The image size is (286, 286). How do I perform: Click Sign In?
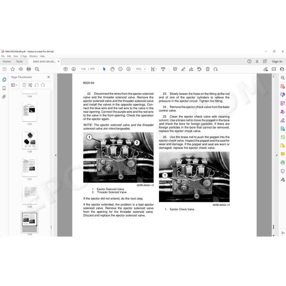[x=277, y=61]
